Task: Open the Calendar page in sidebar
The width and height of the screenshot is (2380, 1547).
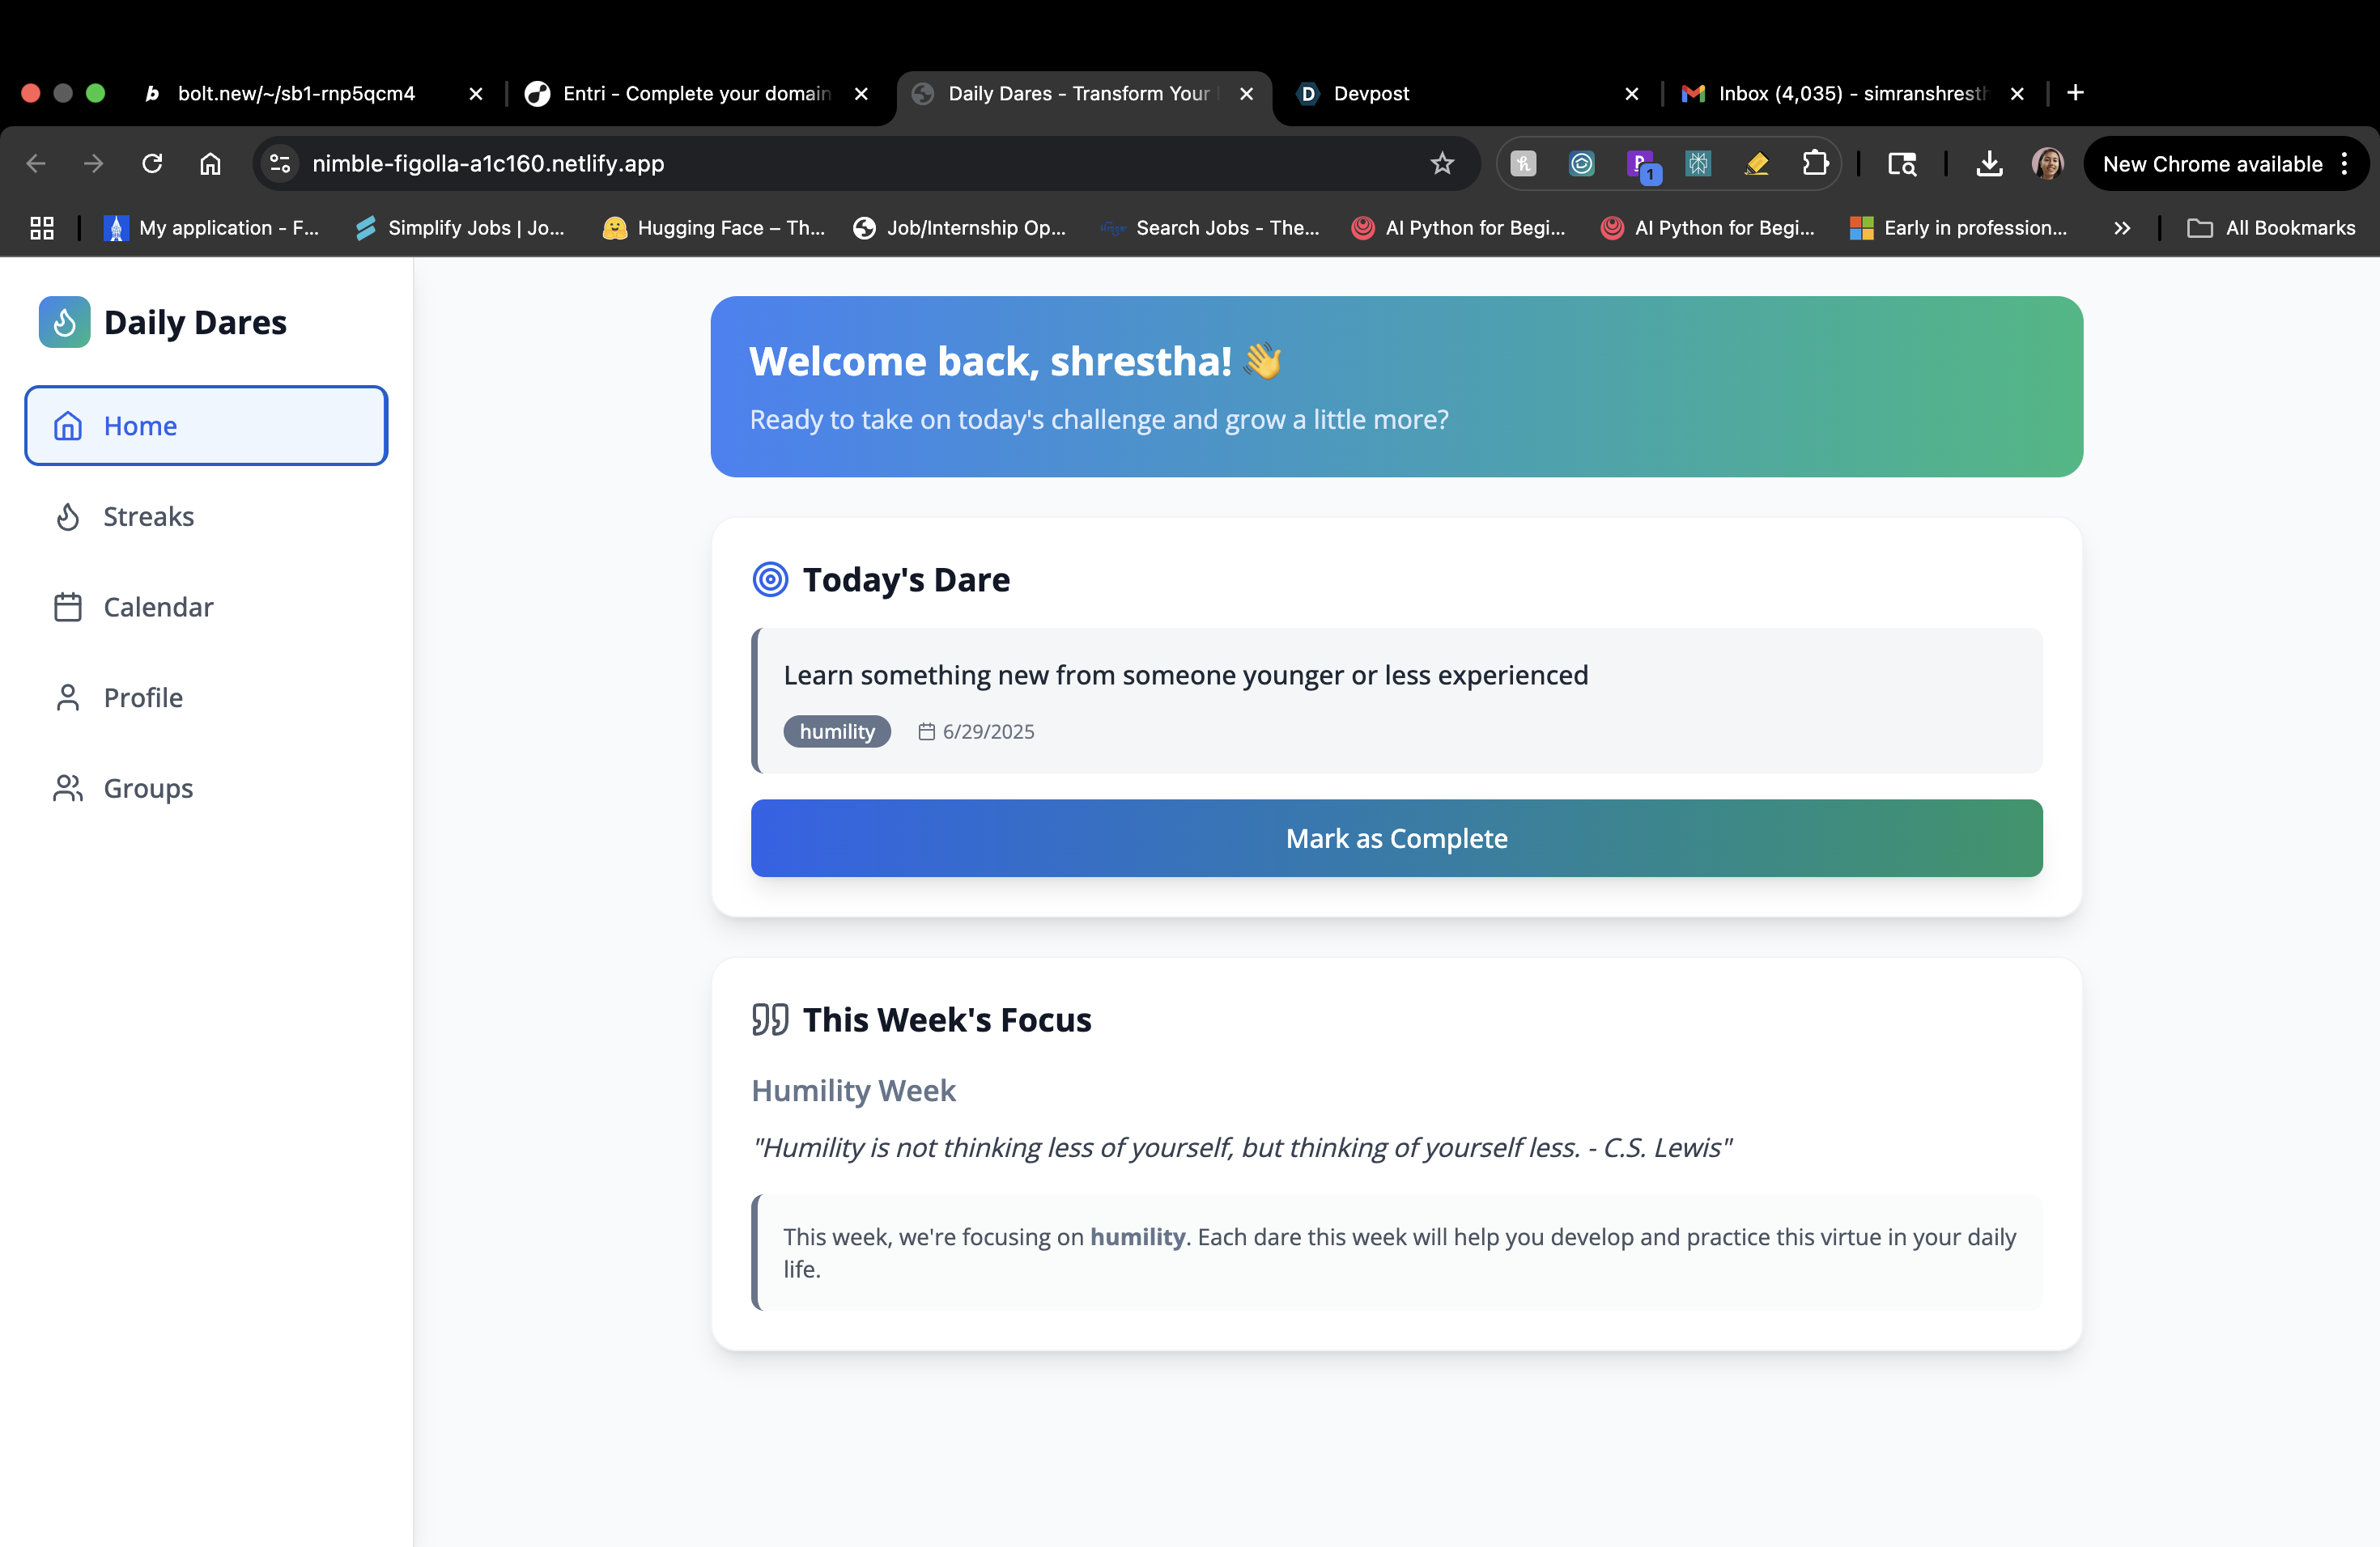Action: click(158, 607)
